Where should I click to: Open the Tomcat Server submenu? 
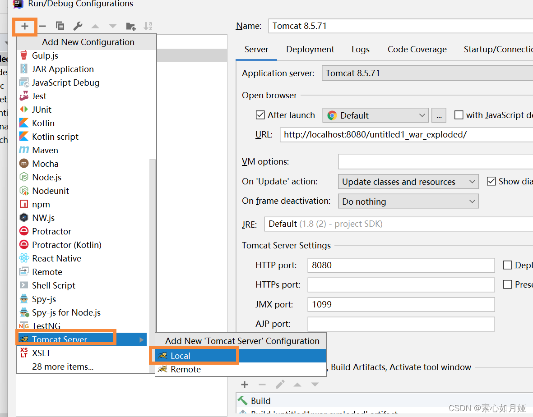coord(82,339)
